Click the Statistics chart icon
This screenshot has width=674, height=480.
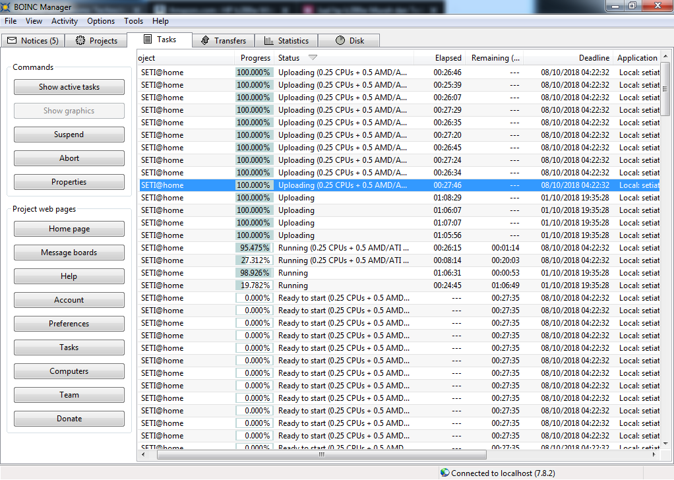coord(268,40)
